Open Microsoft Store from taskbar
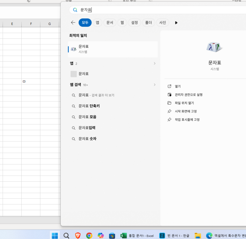This screenshot has width=246, height=239. tap(112, 236)
